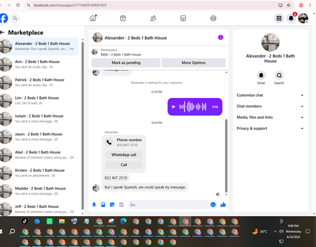Open Jeff - 2 Beds 1 Bath House chat

click(39, 209)
